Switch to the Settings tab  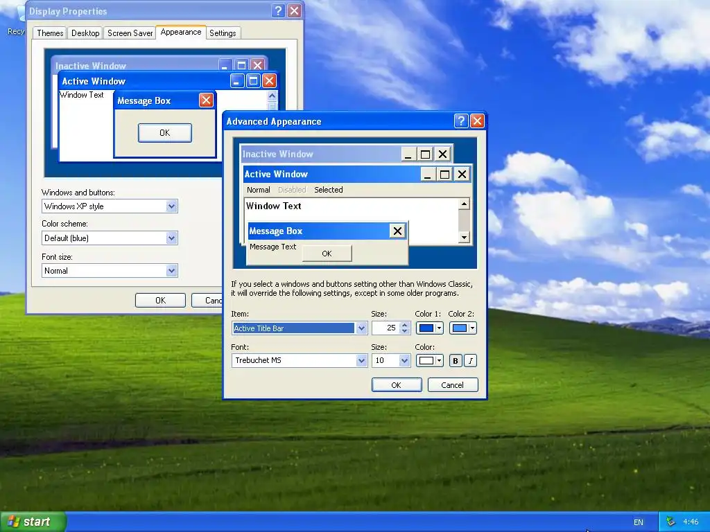point(223,33)
